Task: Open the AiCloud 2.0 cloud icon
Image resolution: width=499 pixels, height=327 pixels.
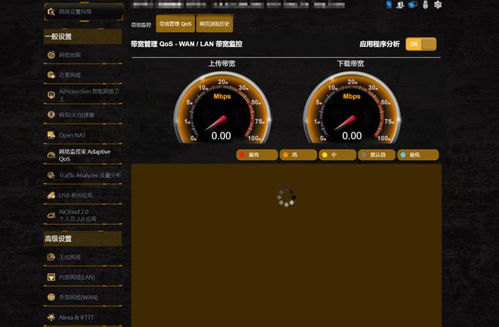Action: click(x=51, y=216)
